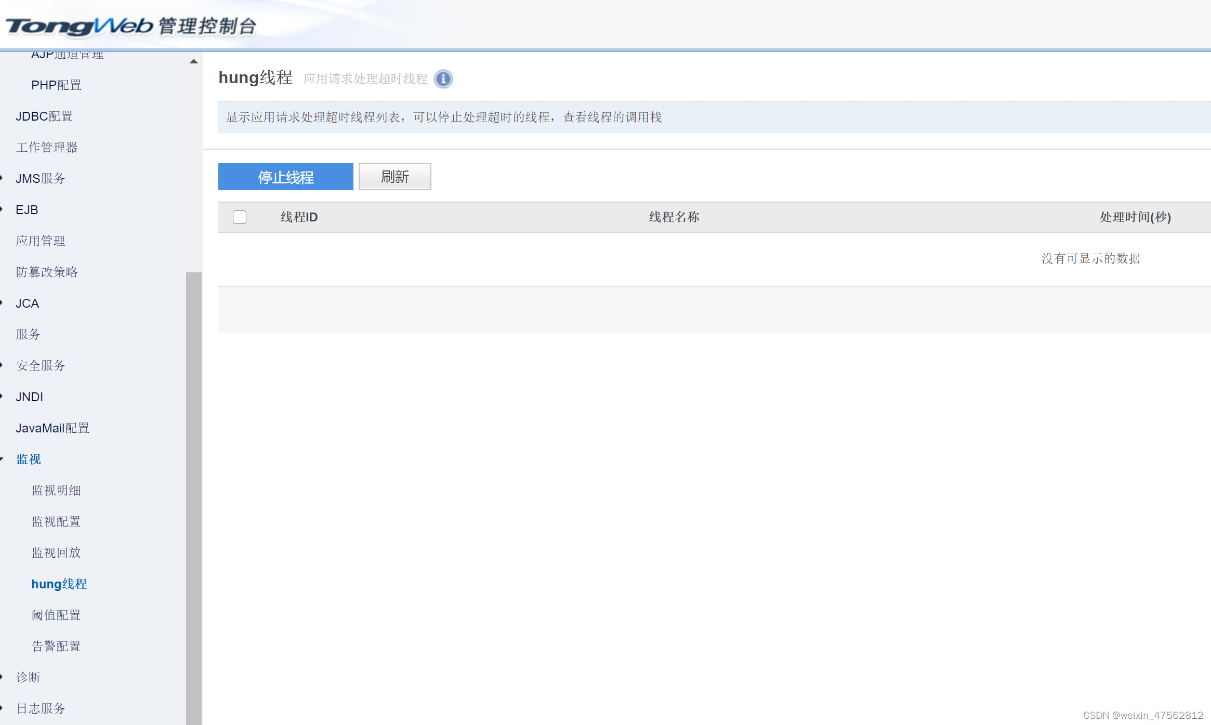
Task: Open 应用管理 menu item
Action: tap(41, 241)
